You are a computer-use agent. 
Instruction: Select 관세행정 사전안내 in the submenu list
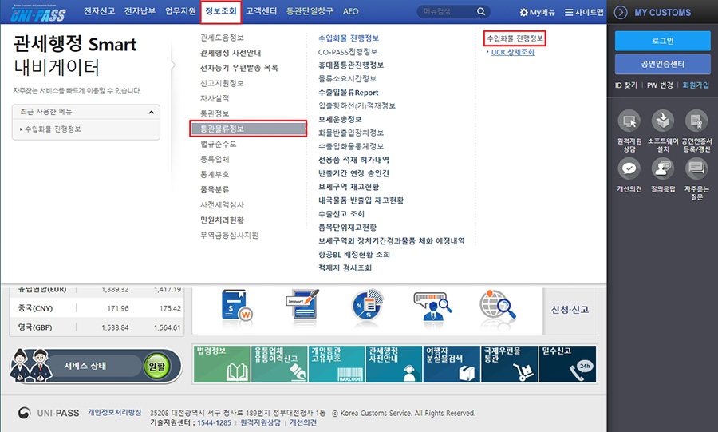tap(231, 53)
